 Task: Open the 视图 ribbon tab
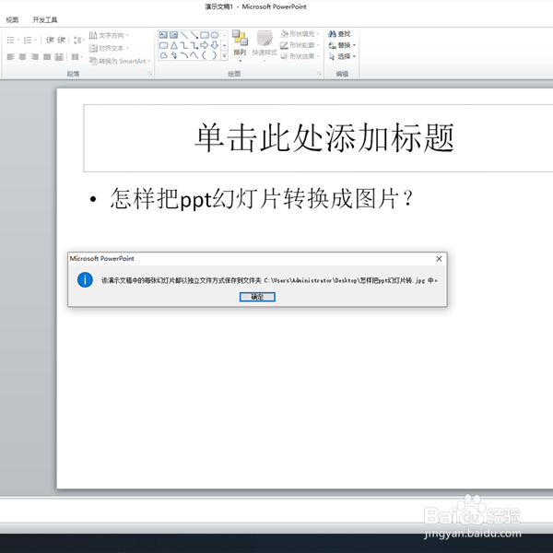12,19
